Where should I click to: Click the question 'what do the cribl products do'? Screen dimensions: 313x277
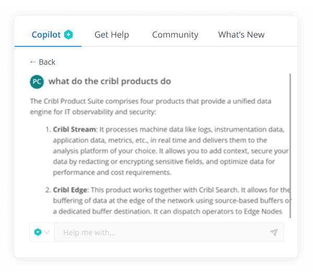(x=110, y=81)
